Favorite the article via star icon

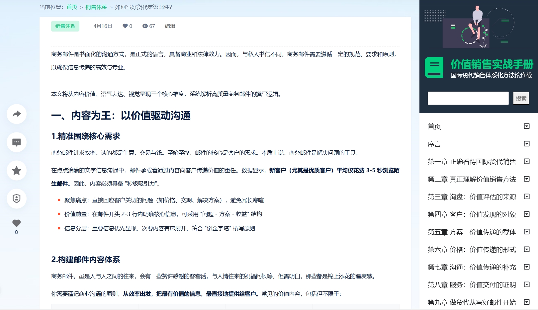16,170
